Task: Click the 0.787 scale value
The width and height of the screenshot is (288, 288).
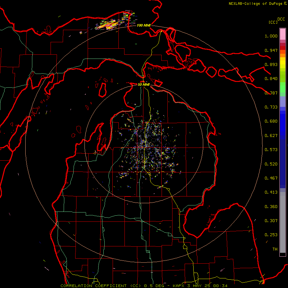Action: tap(271, 93)
